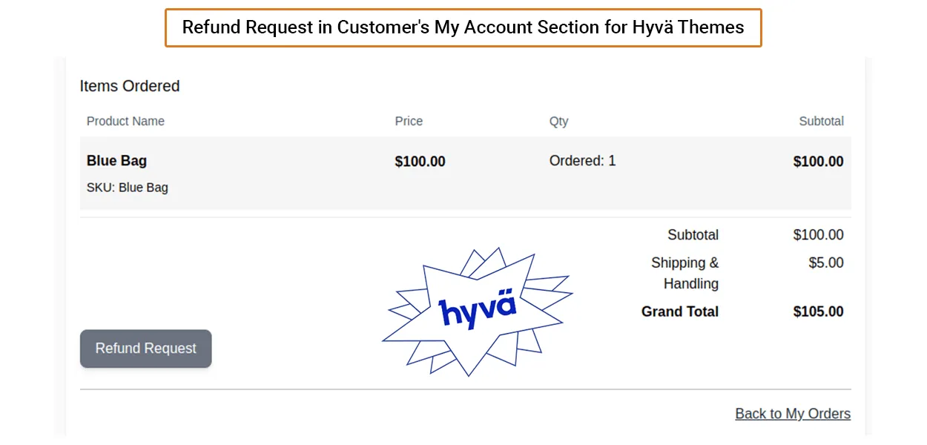Click the Hyvä star logo
The height and width of the screenshot is (445, 927).
click(x=477, y=311)
